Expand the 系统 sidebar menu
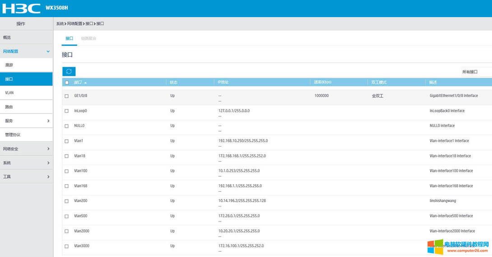Screen dimensions: 492x257 click(48, 163)
